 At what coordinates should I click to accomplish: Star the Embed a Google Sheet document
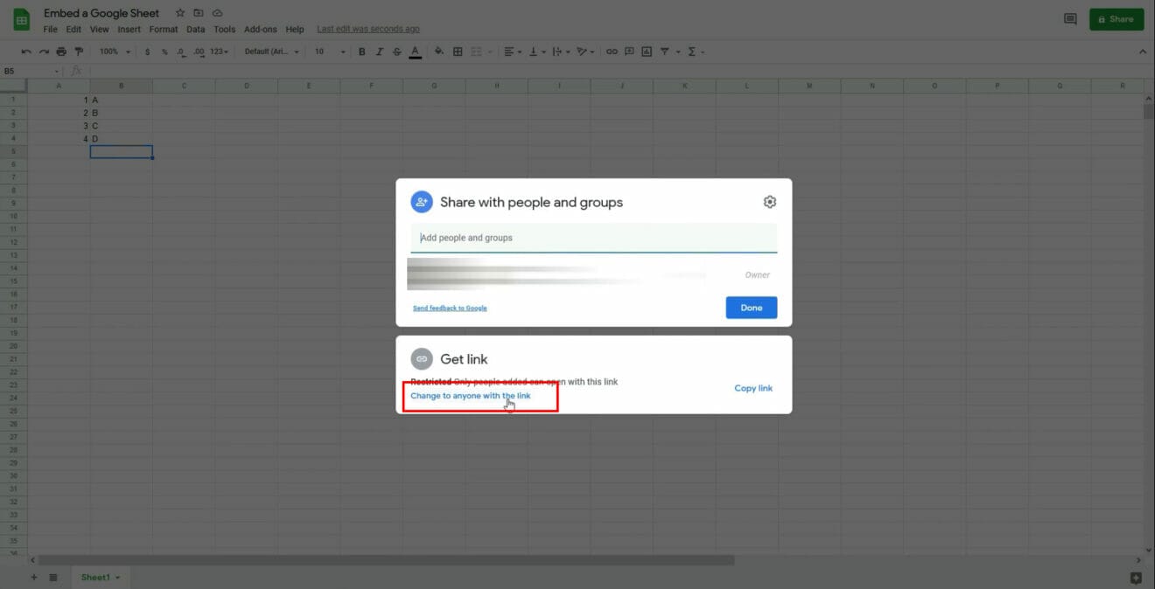(x=179, y=12)
